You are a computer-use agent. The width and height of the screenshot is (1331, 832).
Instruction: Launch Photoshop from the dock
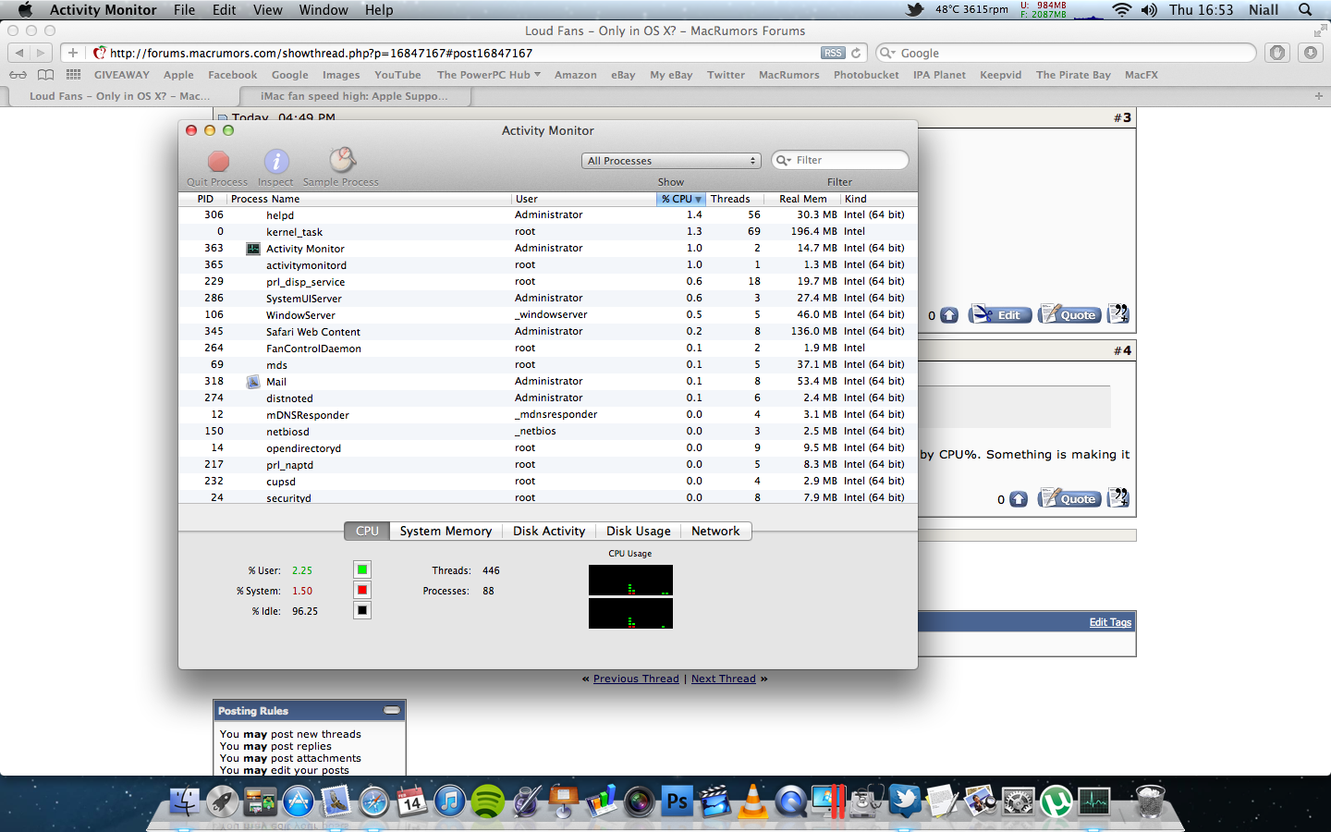click(678, 801)
